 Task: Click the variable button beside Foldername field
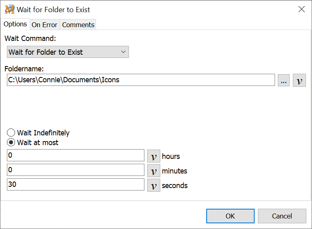click(299, 80)
